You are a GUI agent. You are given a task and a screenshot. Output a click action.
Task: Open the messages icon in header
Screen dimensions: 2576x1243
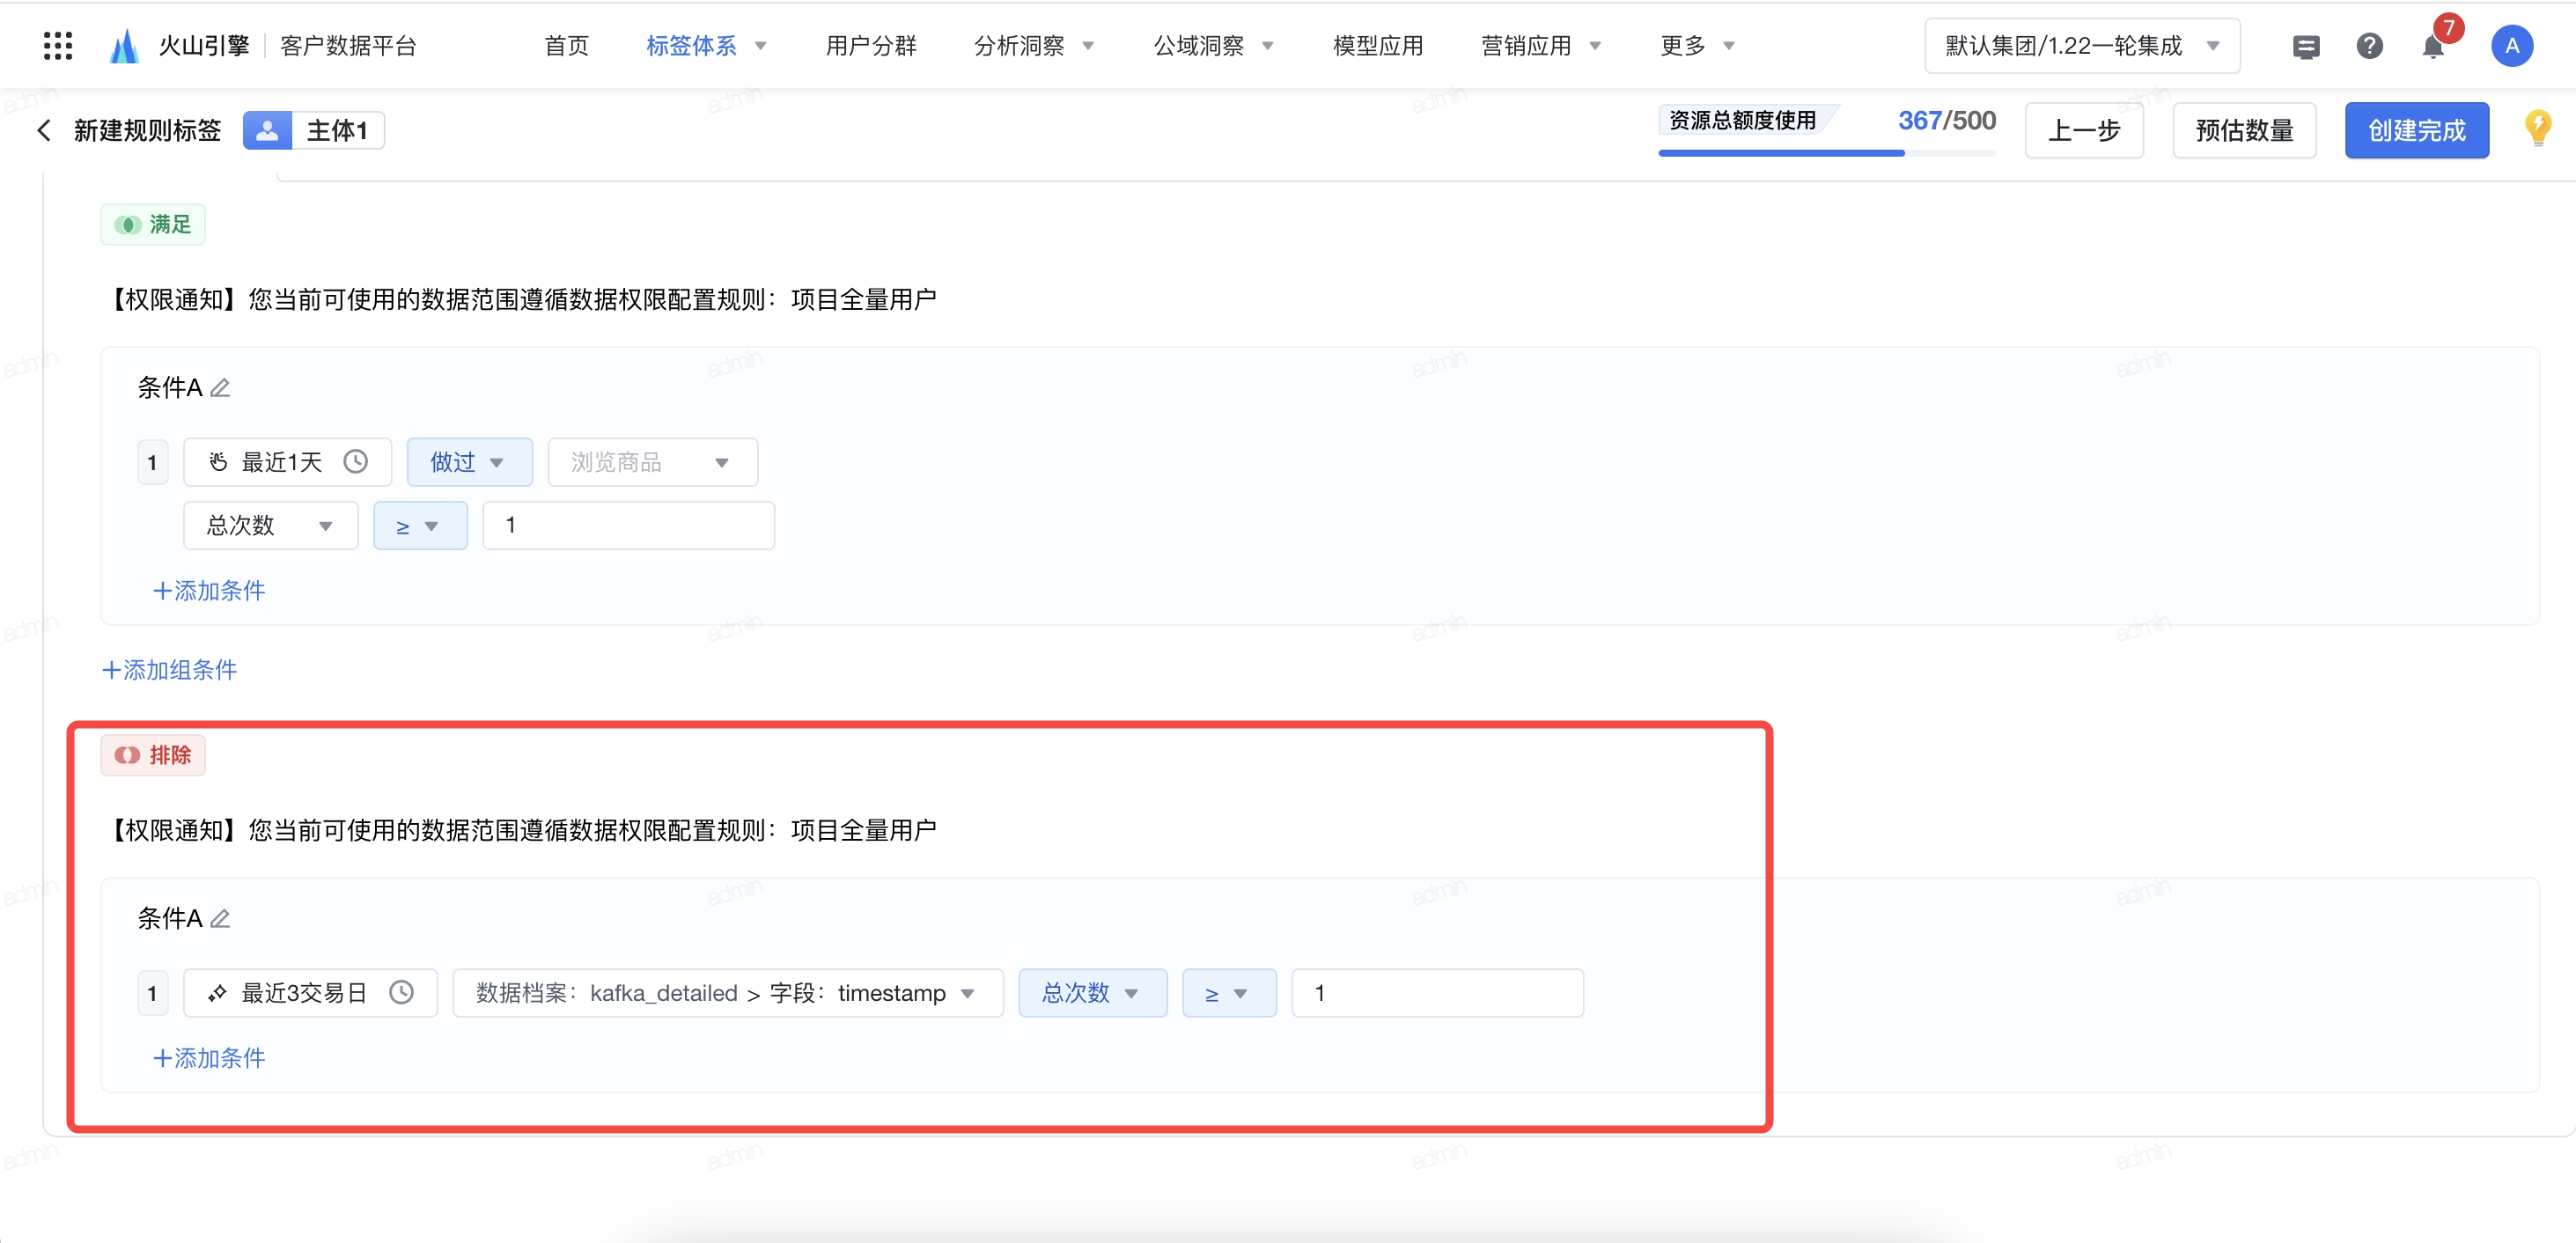pyautogui.click(x=2306, y=46)
